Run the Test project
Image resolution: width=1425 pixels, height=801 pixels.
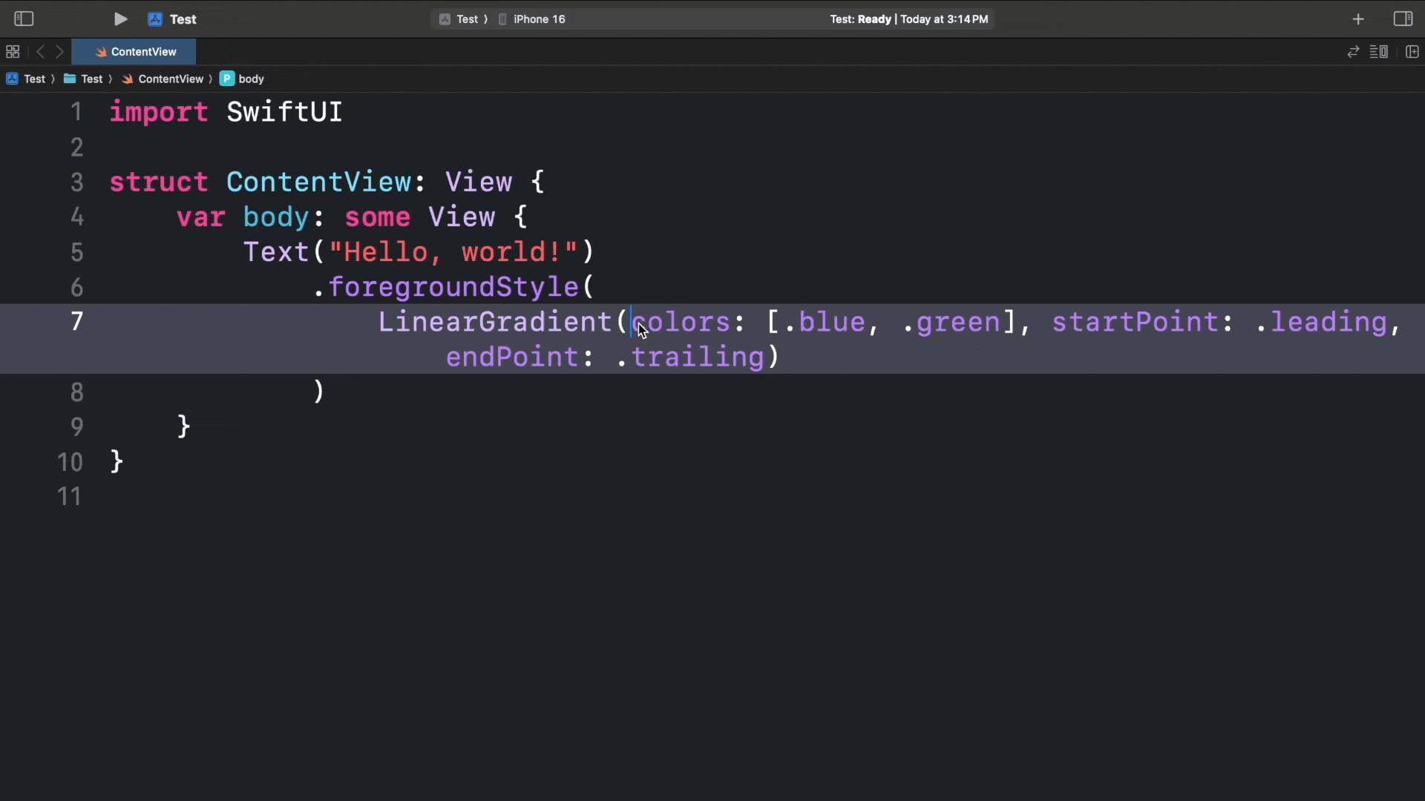tap(120, 19)
